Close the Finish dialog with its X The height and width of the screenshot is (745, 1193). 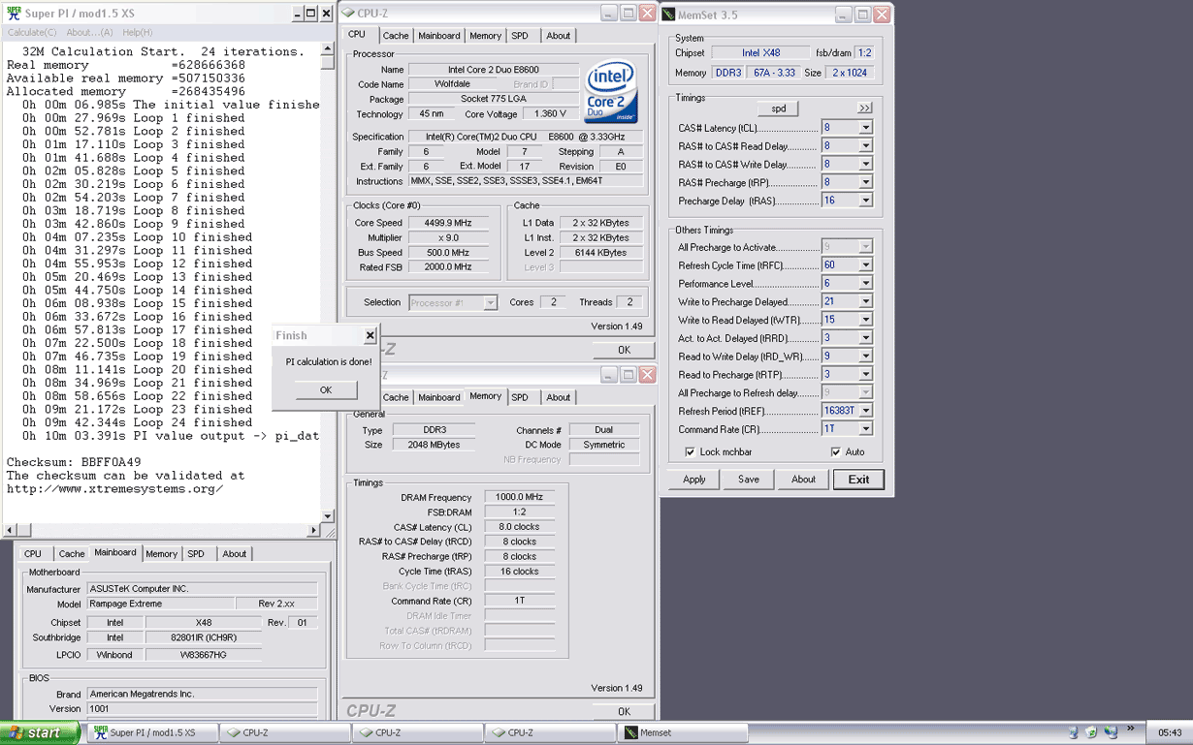tap(370, 335)
